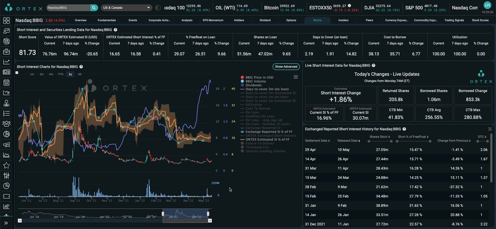The width and height of the screenshot is (496, 229).
Task: Open help for Short Interest Charts
Action: pyautogui.click(x=81, y=67)
